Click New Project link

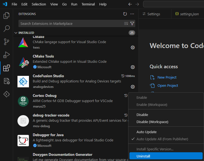(167, 77)
